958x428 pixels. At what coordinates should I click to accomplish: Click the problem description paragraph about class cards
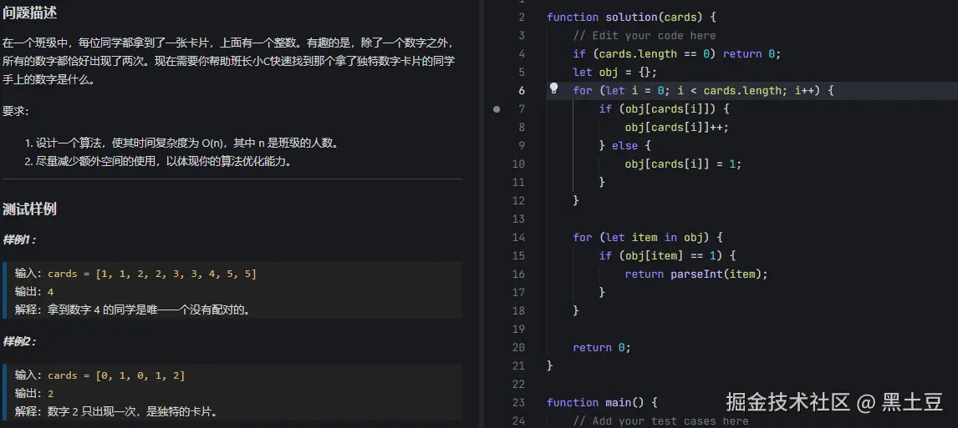229,61
